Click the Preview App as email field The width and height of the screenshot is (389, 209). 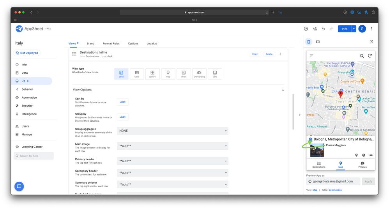(333, 181)
